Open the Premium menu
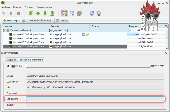Screen dimensions: 170x112 (x=29, y=7)
